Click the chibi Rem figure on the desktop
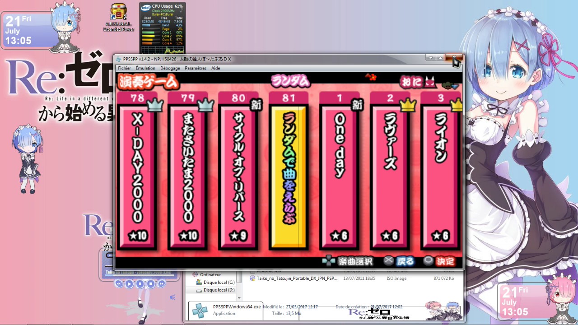This screenshot has width=578, height=325. [x=28, y=158]
